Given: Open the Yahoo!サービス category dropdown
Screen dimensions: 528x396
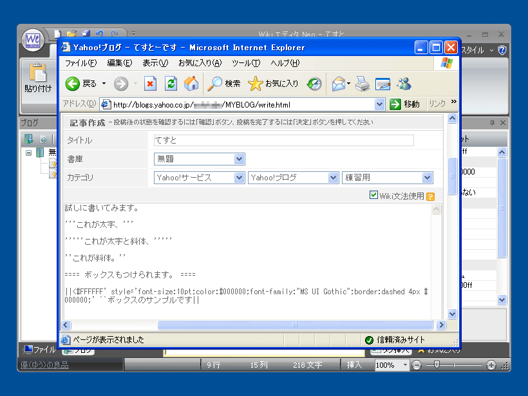Looking at the screenshot, I should 200,178.
